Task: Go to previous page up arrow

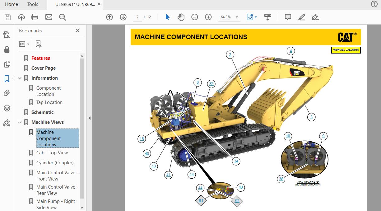Action: click(x=109, y=17)
